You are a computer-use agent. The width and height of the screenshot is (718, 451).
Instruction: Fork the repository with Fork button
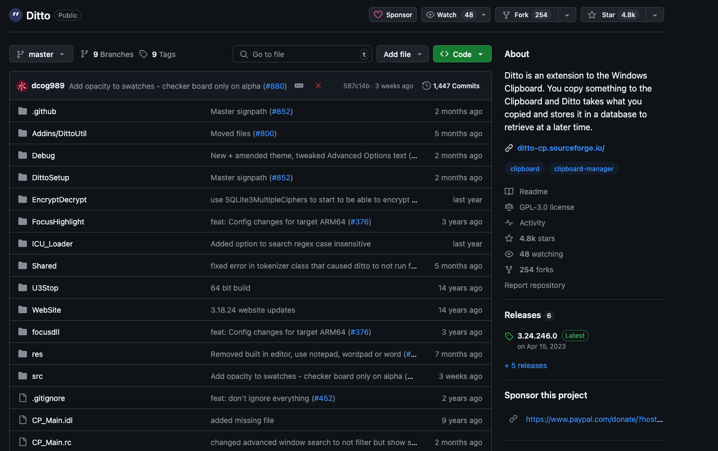click(526, 15)
